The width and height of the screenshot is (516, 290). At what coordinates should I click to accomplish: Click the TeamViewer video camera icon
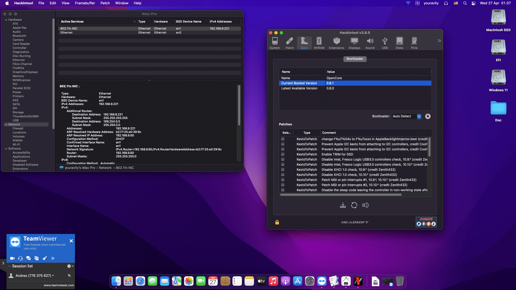[12, 258]
